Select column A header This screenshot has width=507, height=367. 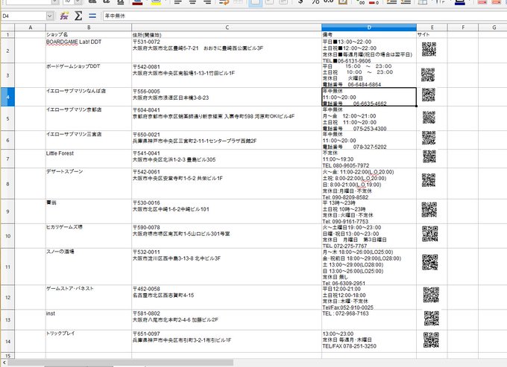click(x=31, y=28)
